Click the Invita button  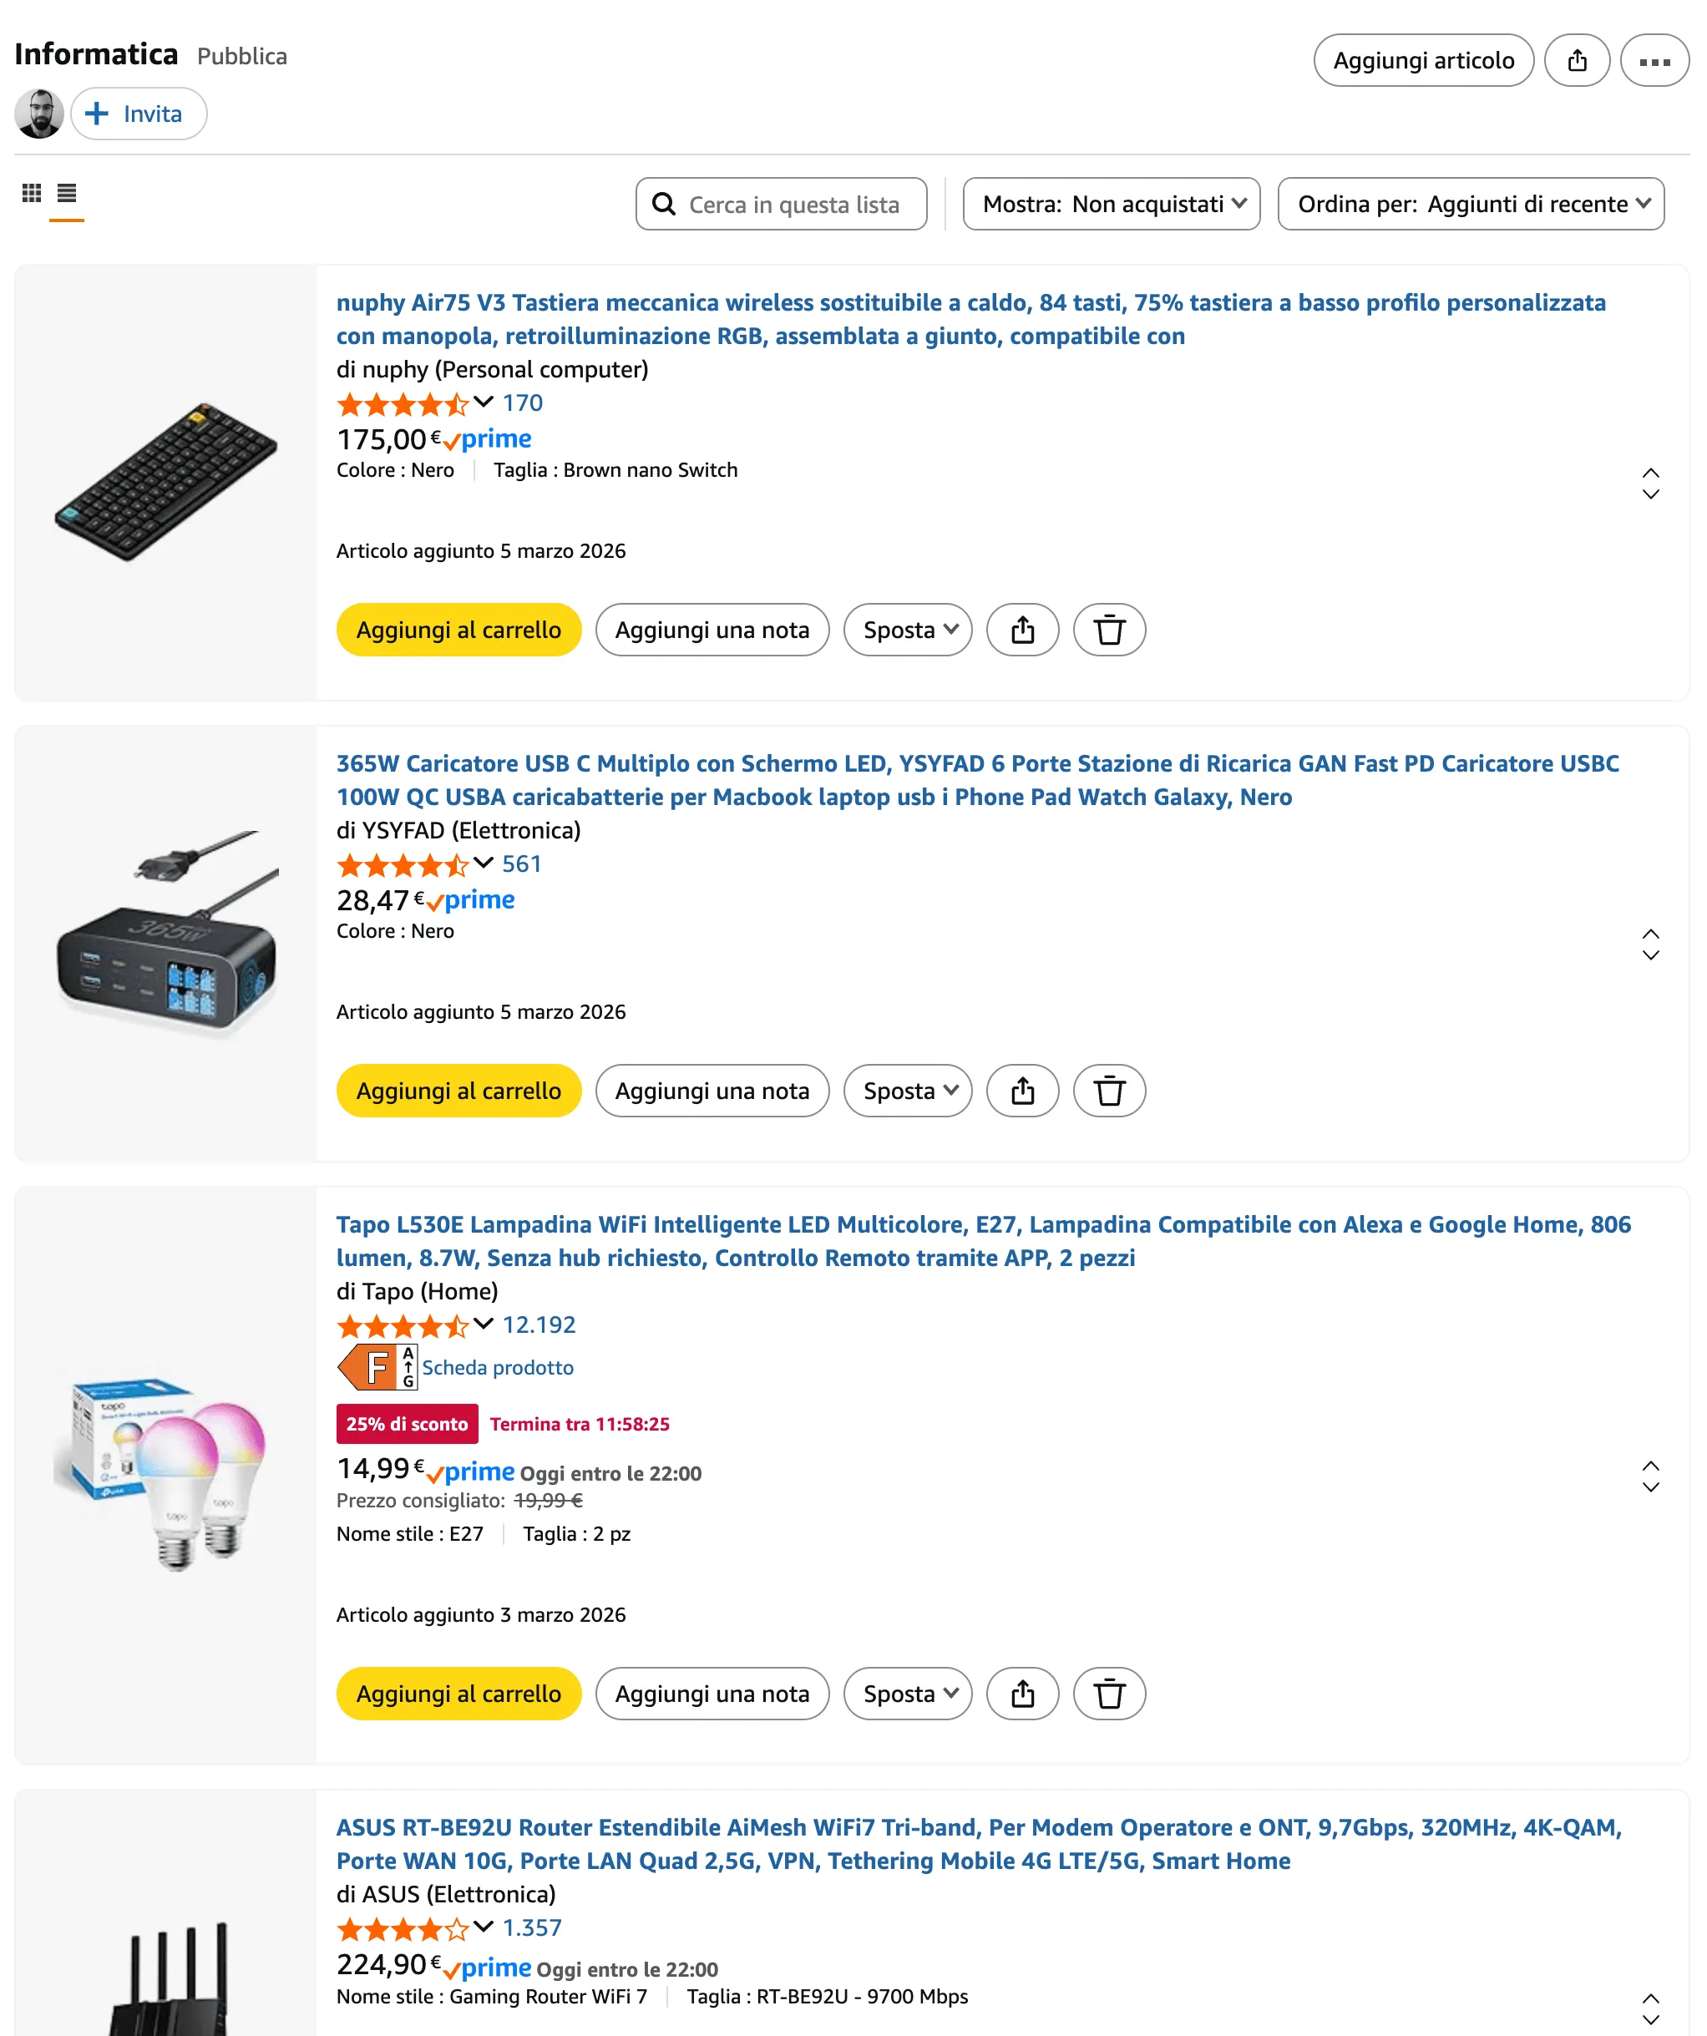(139, 114)
